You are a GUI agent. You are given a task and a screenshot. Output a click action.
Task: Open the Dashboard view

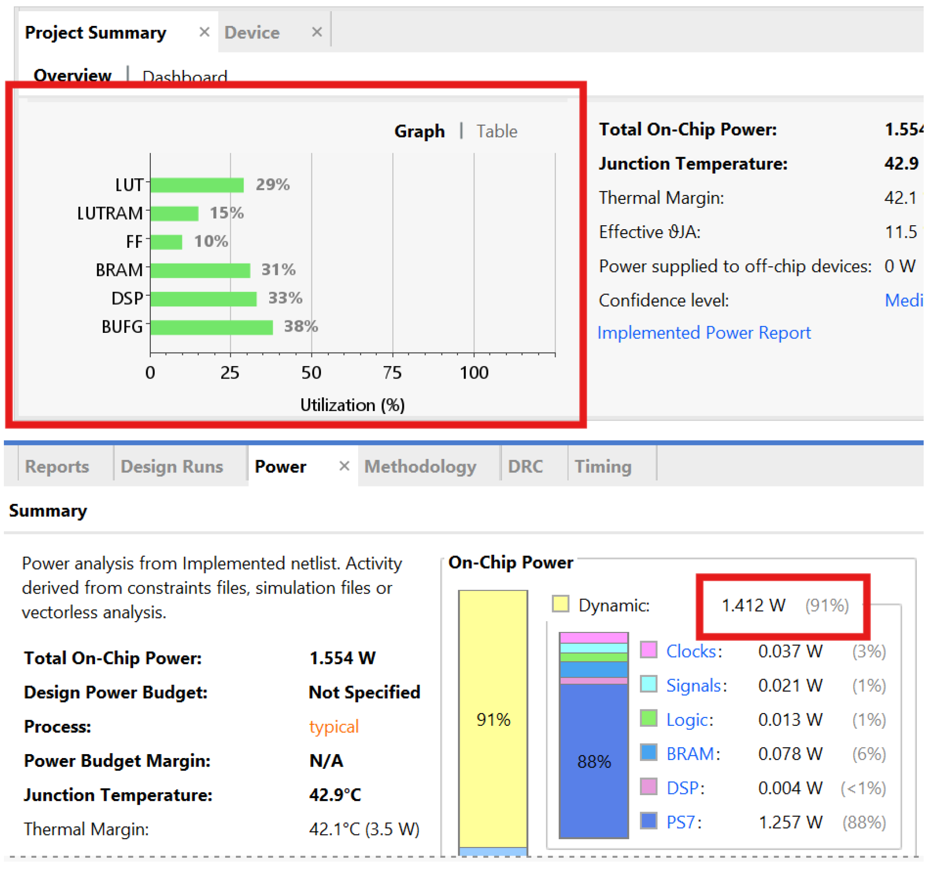185,77
